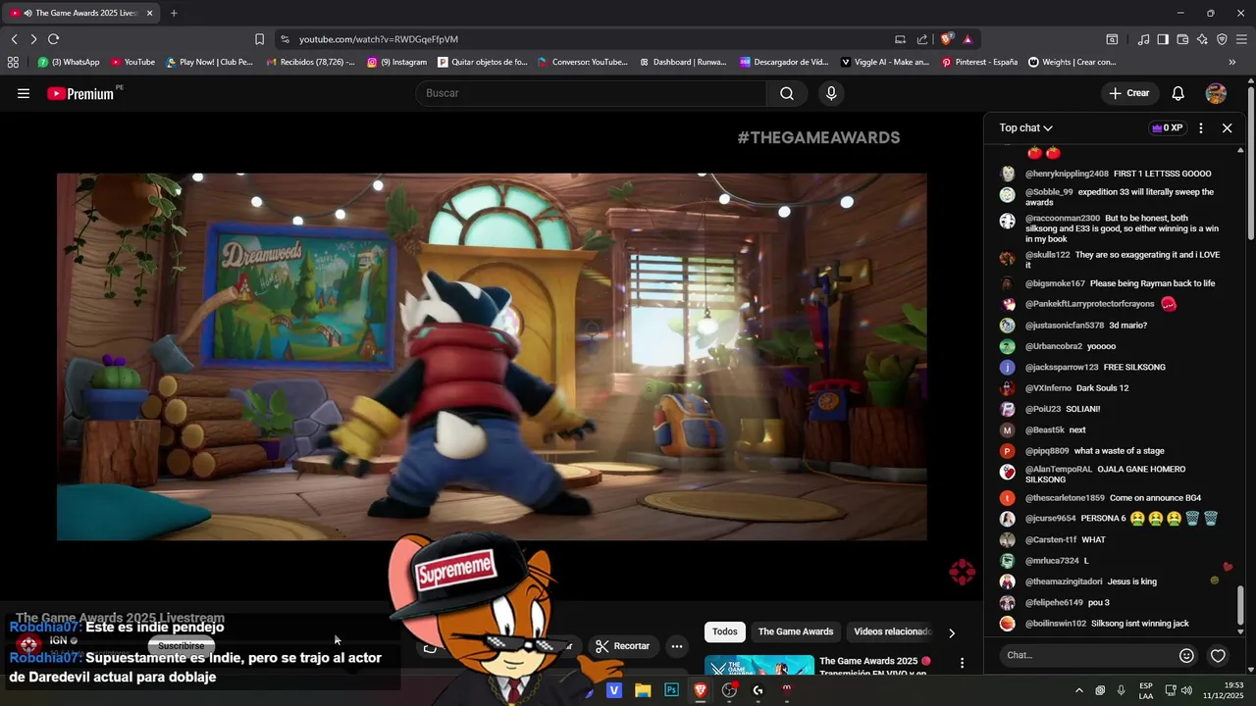Screen dimensions: 1256x706
Task: Open the Pinterest - España bookmark
Action: click(x=979, y=62)
